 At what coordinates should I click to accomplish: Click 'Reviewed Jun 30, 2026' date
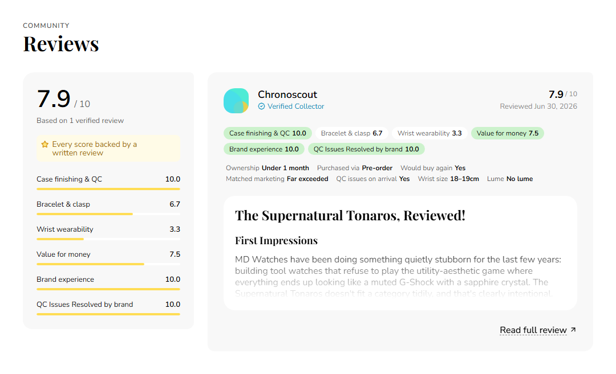click(538, 106)
